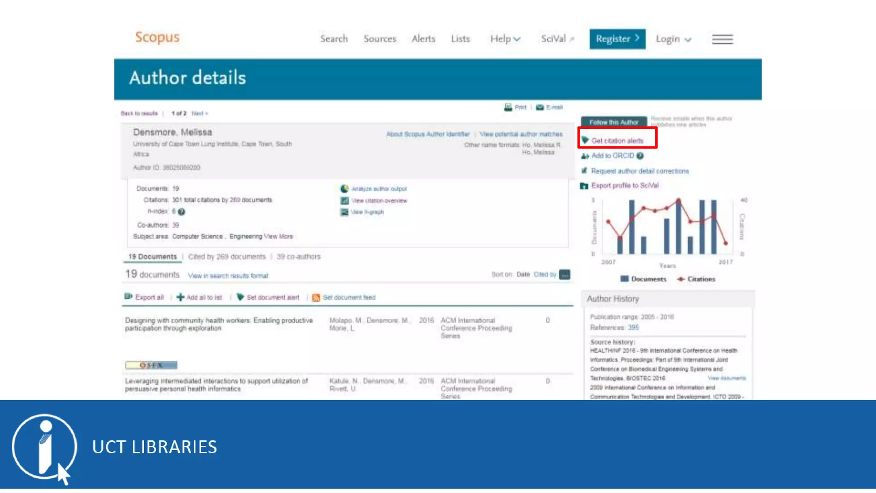876x493 pixels.
Task: Click the E-mail envelope icon
Action: click(x=540, y=107)
